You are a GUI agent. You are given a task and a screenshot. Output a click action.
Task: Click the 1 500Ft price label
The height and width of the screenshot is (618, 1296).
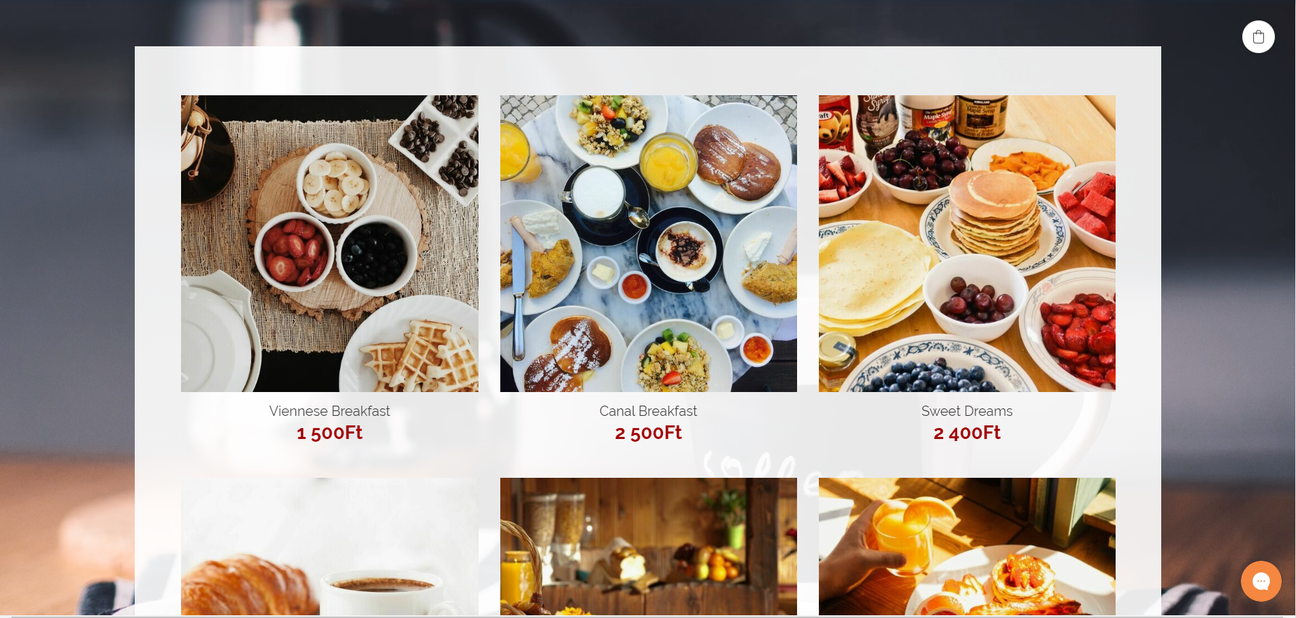(329, 433)
